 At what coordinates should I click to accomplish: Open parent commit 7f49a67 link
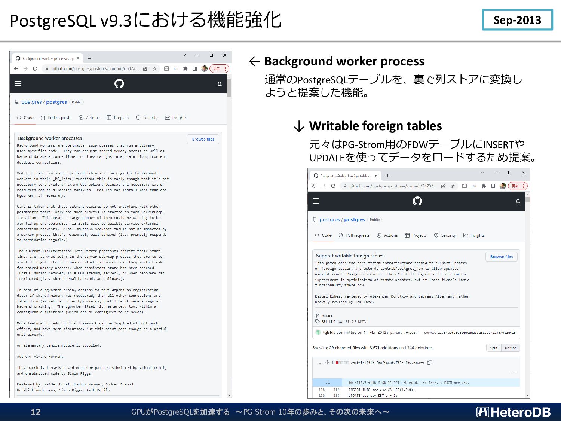pos(411,333)
